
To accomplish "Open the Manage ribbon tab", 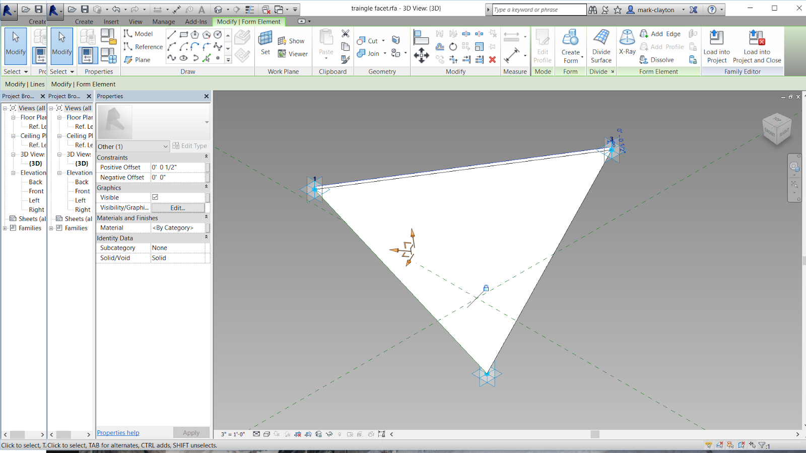I will 164,22.
